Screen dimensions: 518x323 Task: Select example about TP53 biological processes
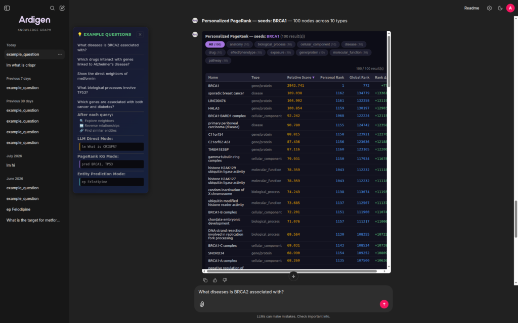(111, 90)
